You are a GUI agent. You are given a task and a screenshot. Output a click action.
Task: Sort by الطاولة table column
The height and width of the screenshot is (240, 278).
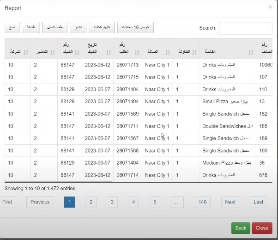click(x=194, y=52)
